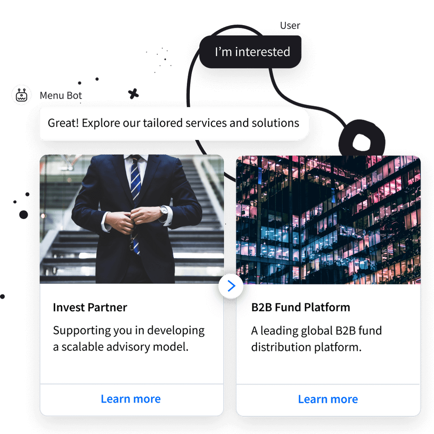Image resolution: width=434 pixels, height=434 pixels.
Task: Click the large black dot left of Invest card
Action: tap(24, 215)
